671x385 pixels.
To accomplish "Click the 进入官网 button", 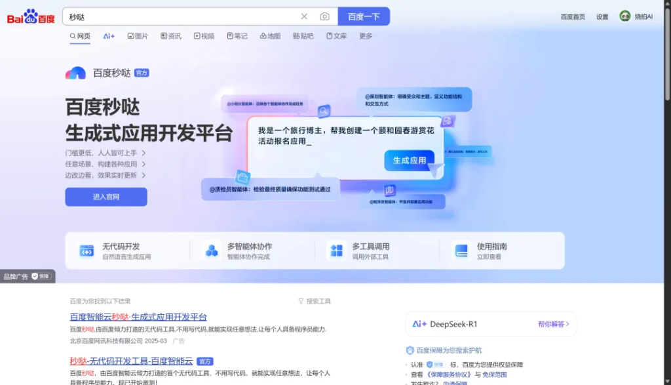I will click(106, 197).
